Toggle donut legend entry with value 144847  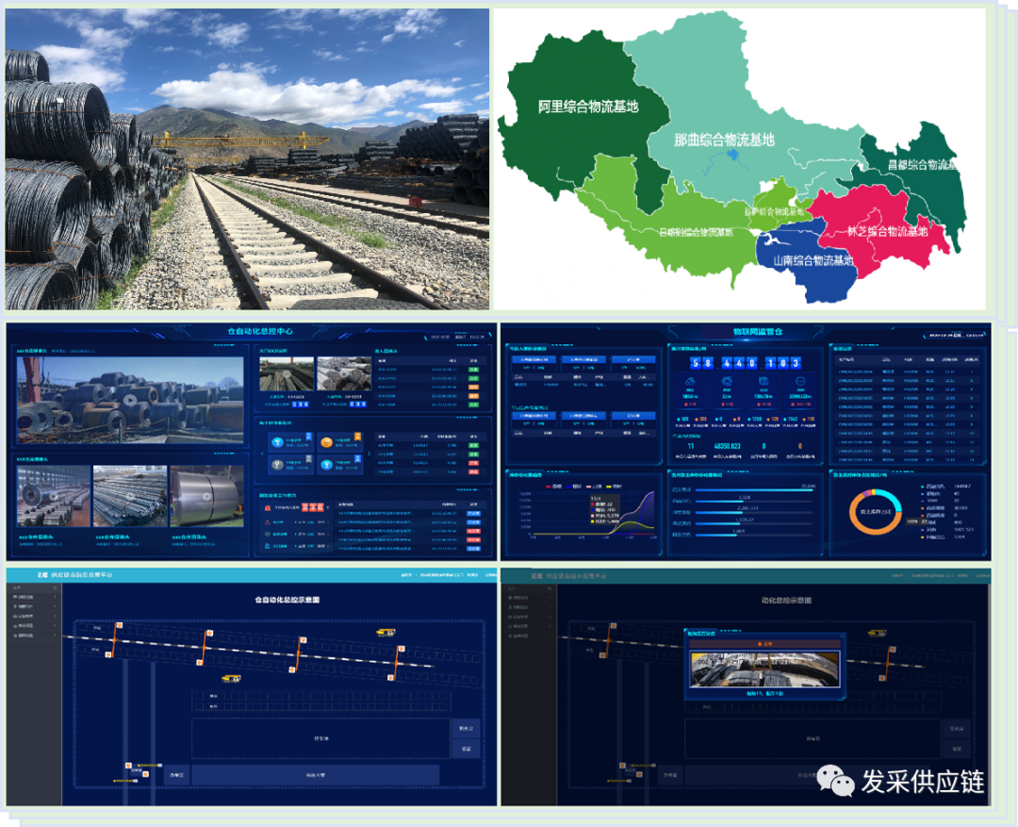pos(944,486)
